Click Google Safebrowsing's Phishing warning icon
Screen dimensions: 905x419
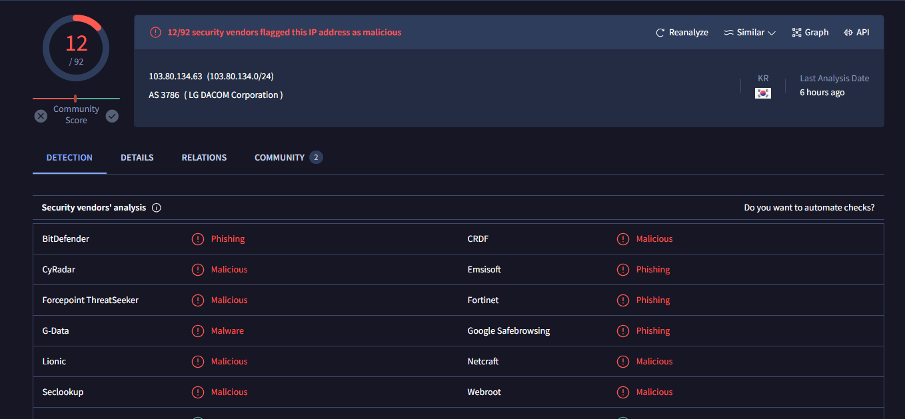[x=623, y=331]
